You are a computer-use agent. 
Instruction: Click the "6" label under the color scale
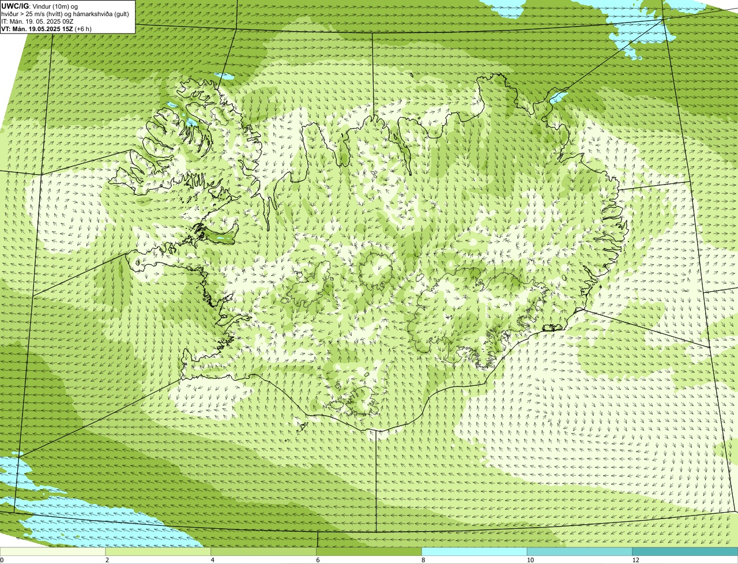pyautogui.click(x=318, y=560)
